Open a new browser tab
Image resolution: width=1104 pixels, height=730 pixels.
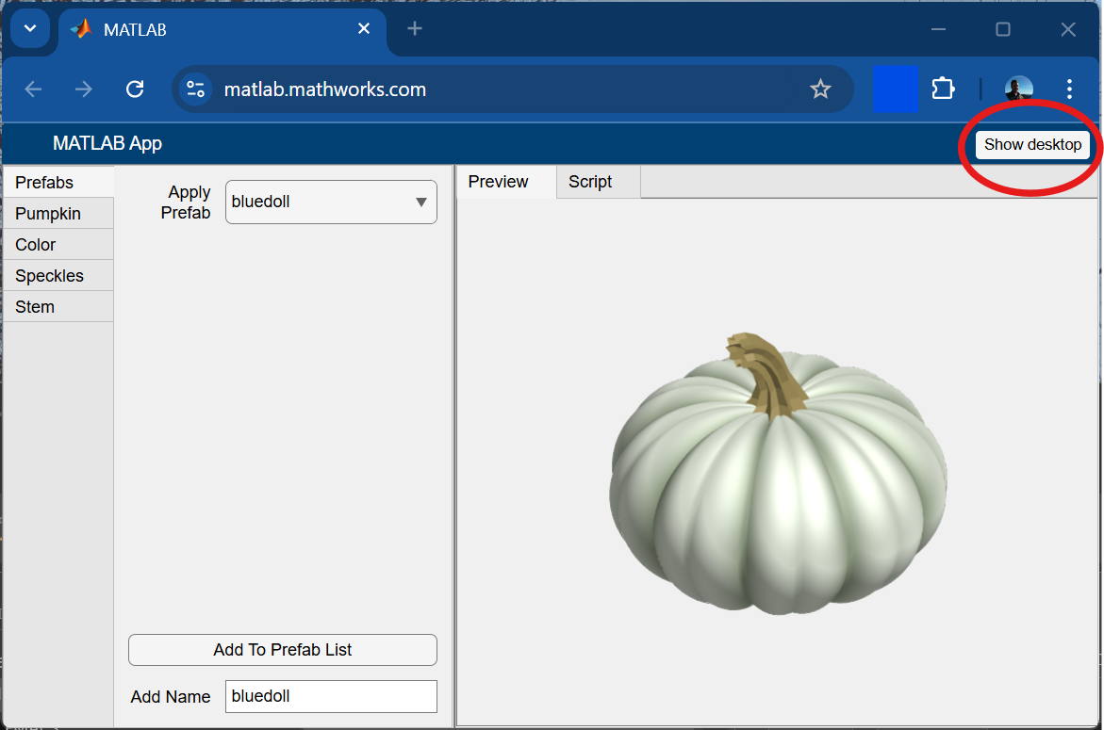[415, 29]
